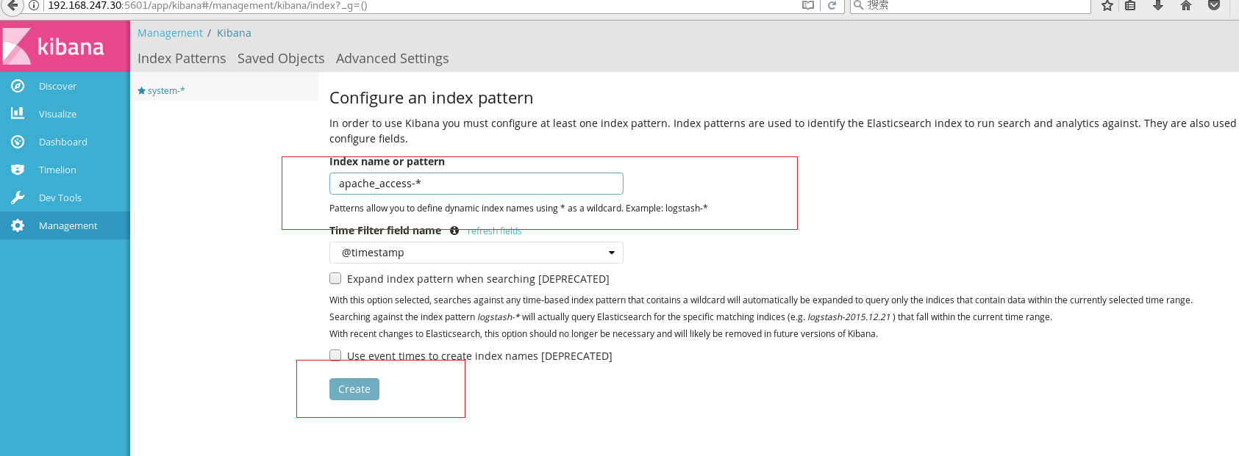
Task: Open the browser Pocket menu icon
Action: coord(1214,6)
